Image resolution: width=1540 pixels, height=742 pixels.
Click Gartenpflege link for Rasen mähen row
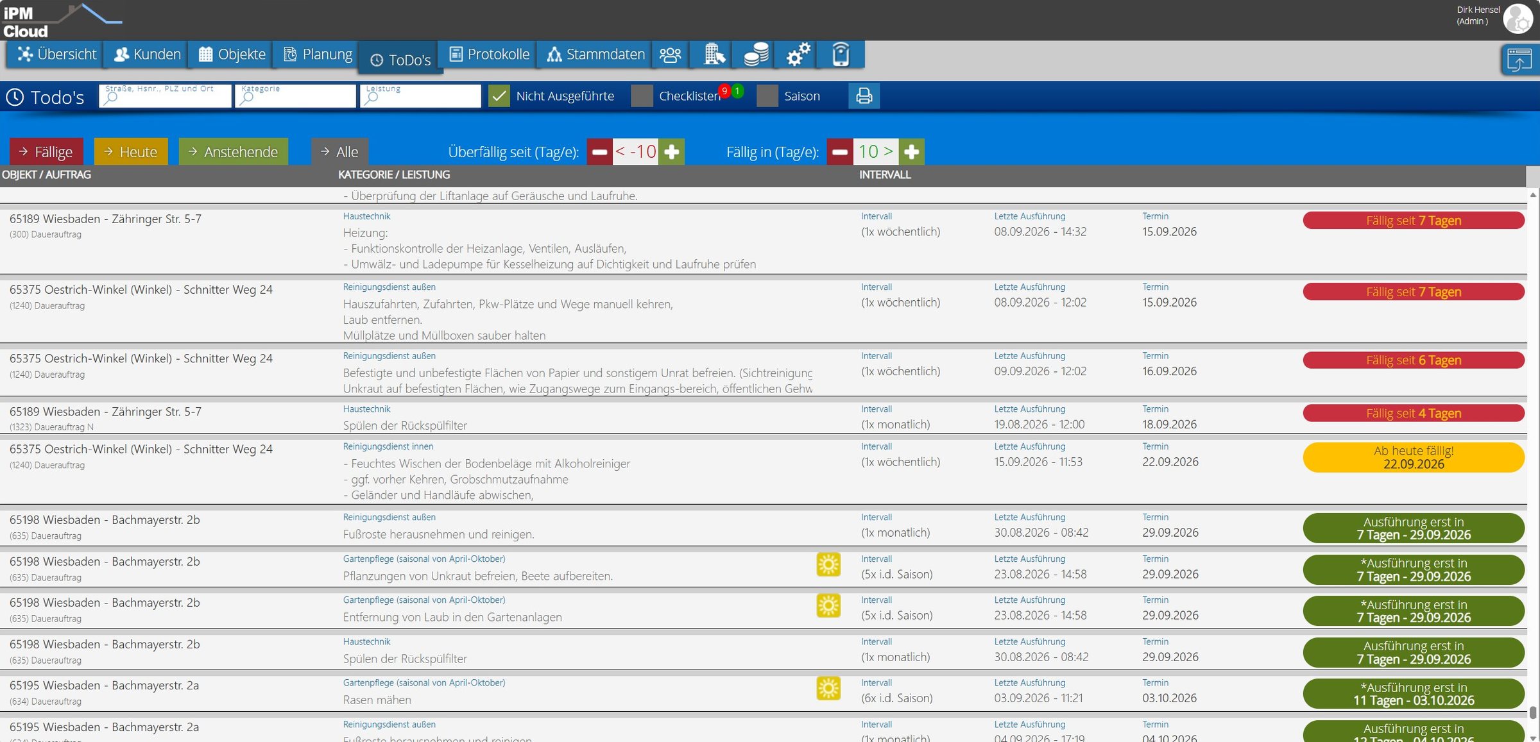pyautogui.click(x=424, y=683)
